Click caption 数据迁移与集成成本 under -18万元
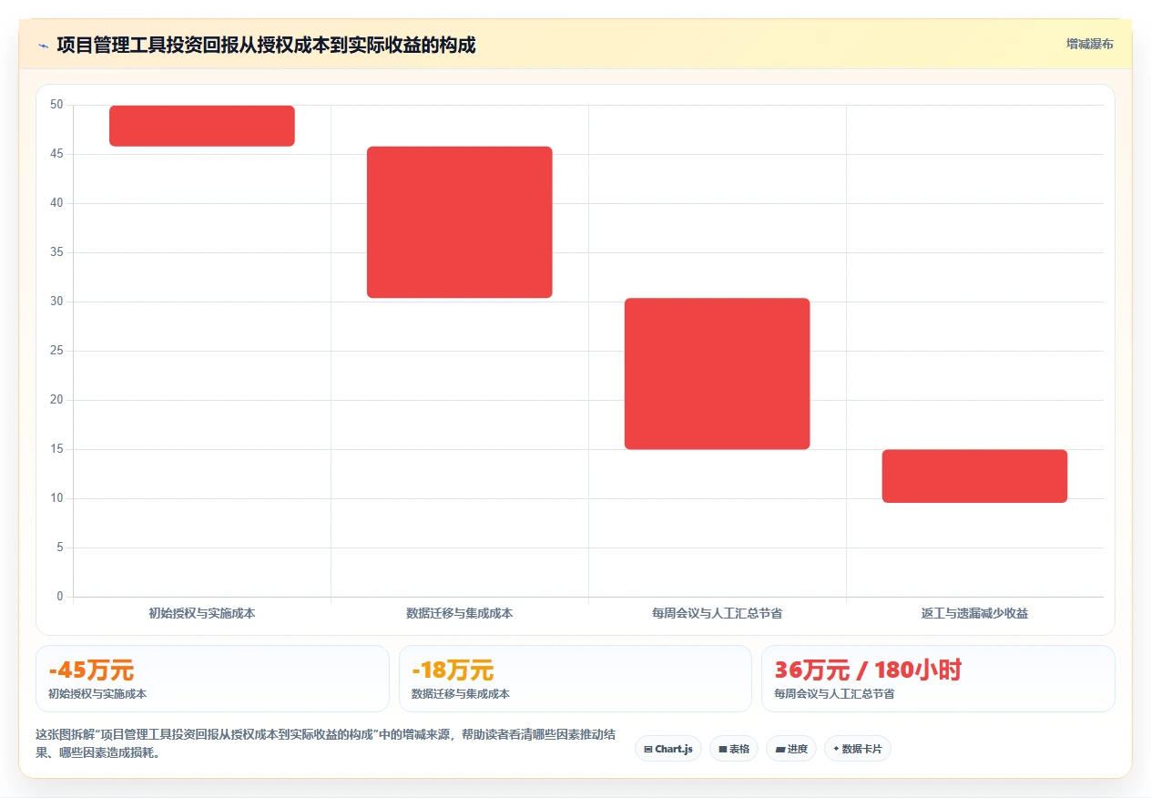 pyautogui.click(x=461, y=694)
